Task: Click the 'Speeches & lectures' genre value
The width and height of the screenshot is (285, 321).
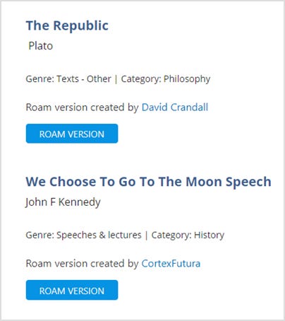Action: tap(99, 235)
